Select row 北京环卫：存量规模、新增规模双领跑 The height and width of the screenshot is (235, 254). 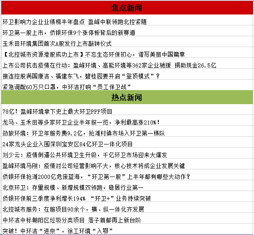pyautogui.click(x=127, y=187)
